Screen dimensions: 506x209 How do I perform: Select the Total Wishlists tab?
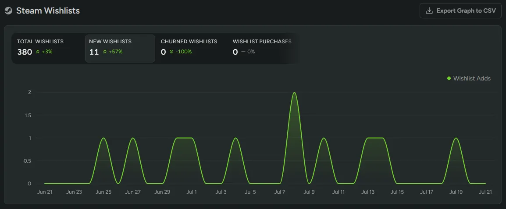tap(47, 48)
